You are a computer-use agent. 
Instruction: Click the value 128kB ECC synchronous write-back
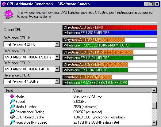99,117
